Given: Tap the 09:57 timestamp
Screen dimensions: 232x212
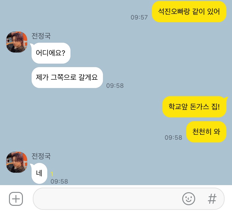Looking at the screenshot, I should 139,17.
